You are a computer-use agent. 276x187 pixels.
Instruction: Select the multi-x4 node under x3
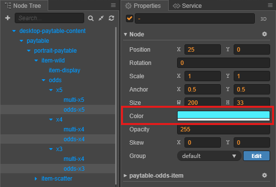(x=74, y=159)
